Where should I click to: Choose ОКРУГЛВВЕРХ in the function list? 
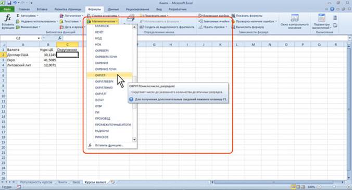tap(104, 82)
